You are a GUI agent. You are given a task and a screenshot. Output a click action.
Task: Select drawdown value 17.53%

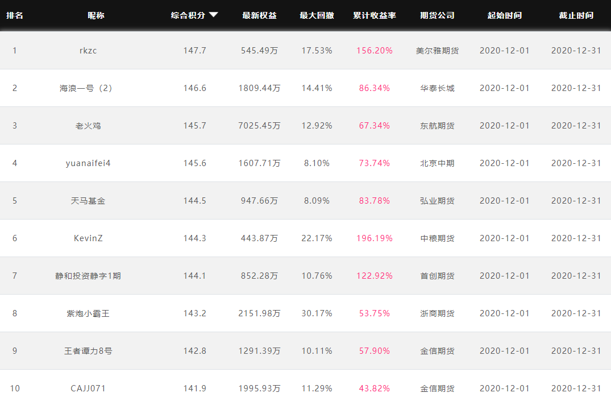317,51
